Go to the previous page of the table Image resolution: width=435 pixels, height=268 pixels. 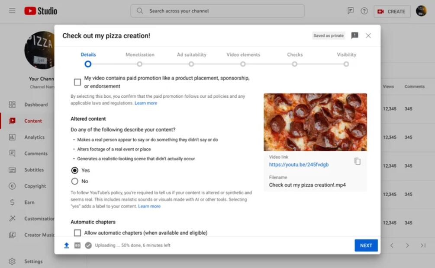pos(392,246)
